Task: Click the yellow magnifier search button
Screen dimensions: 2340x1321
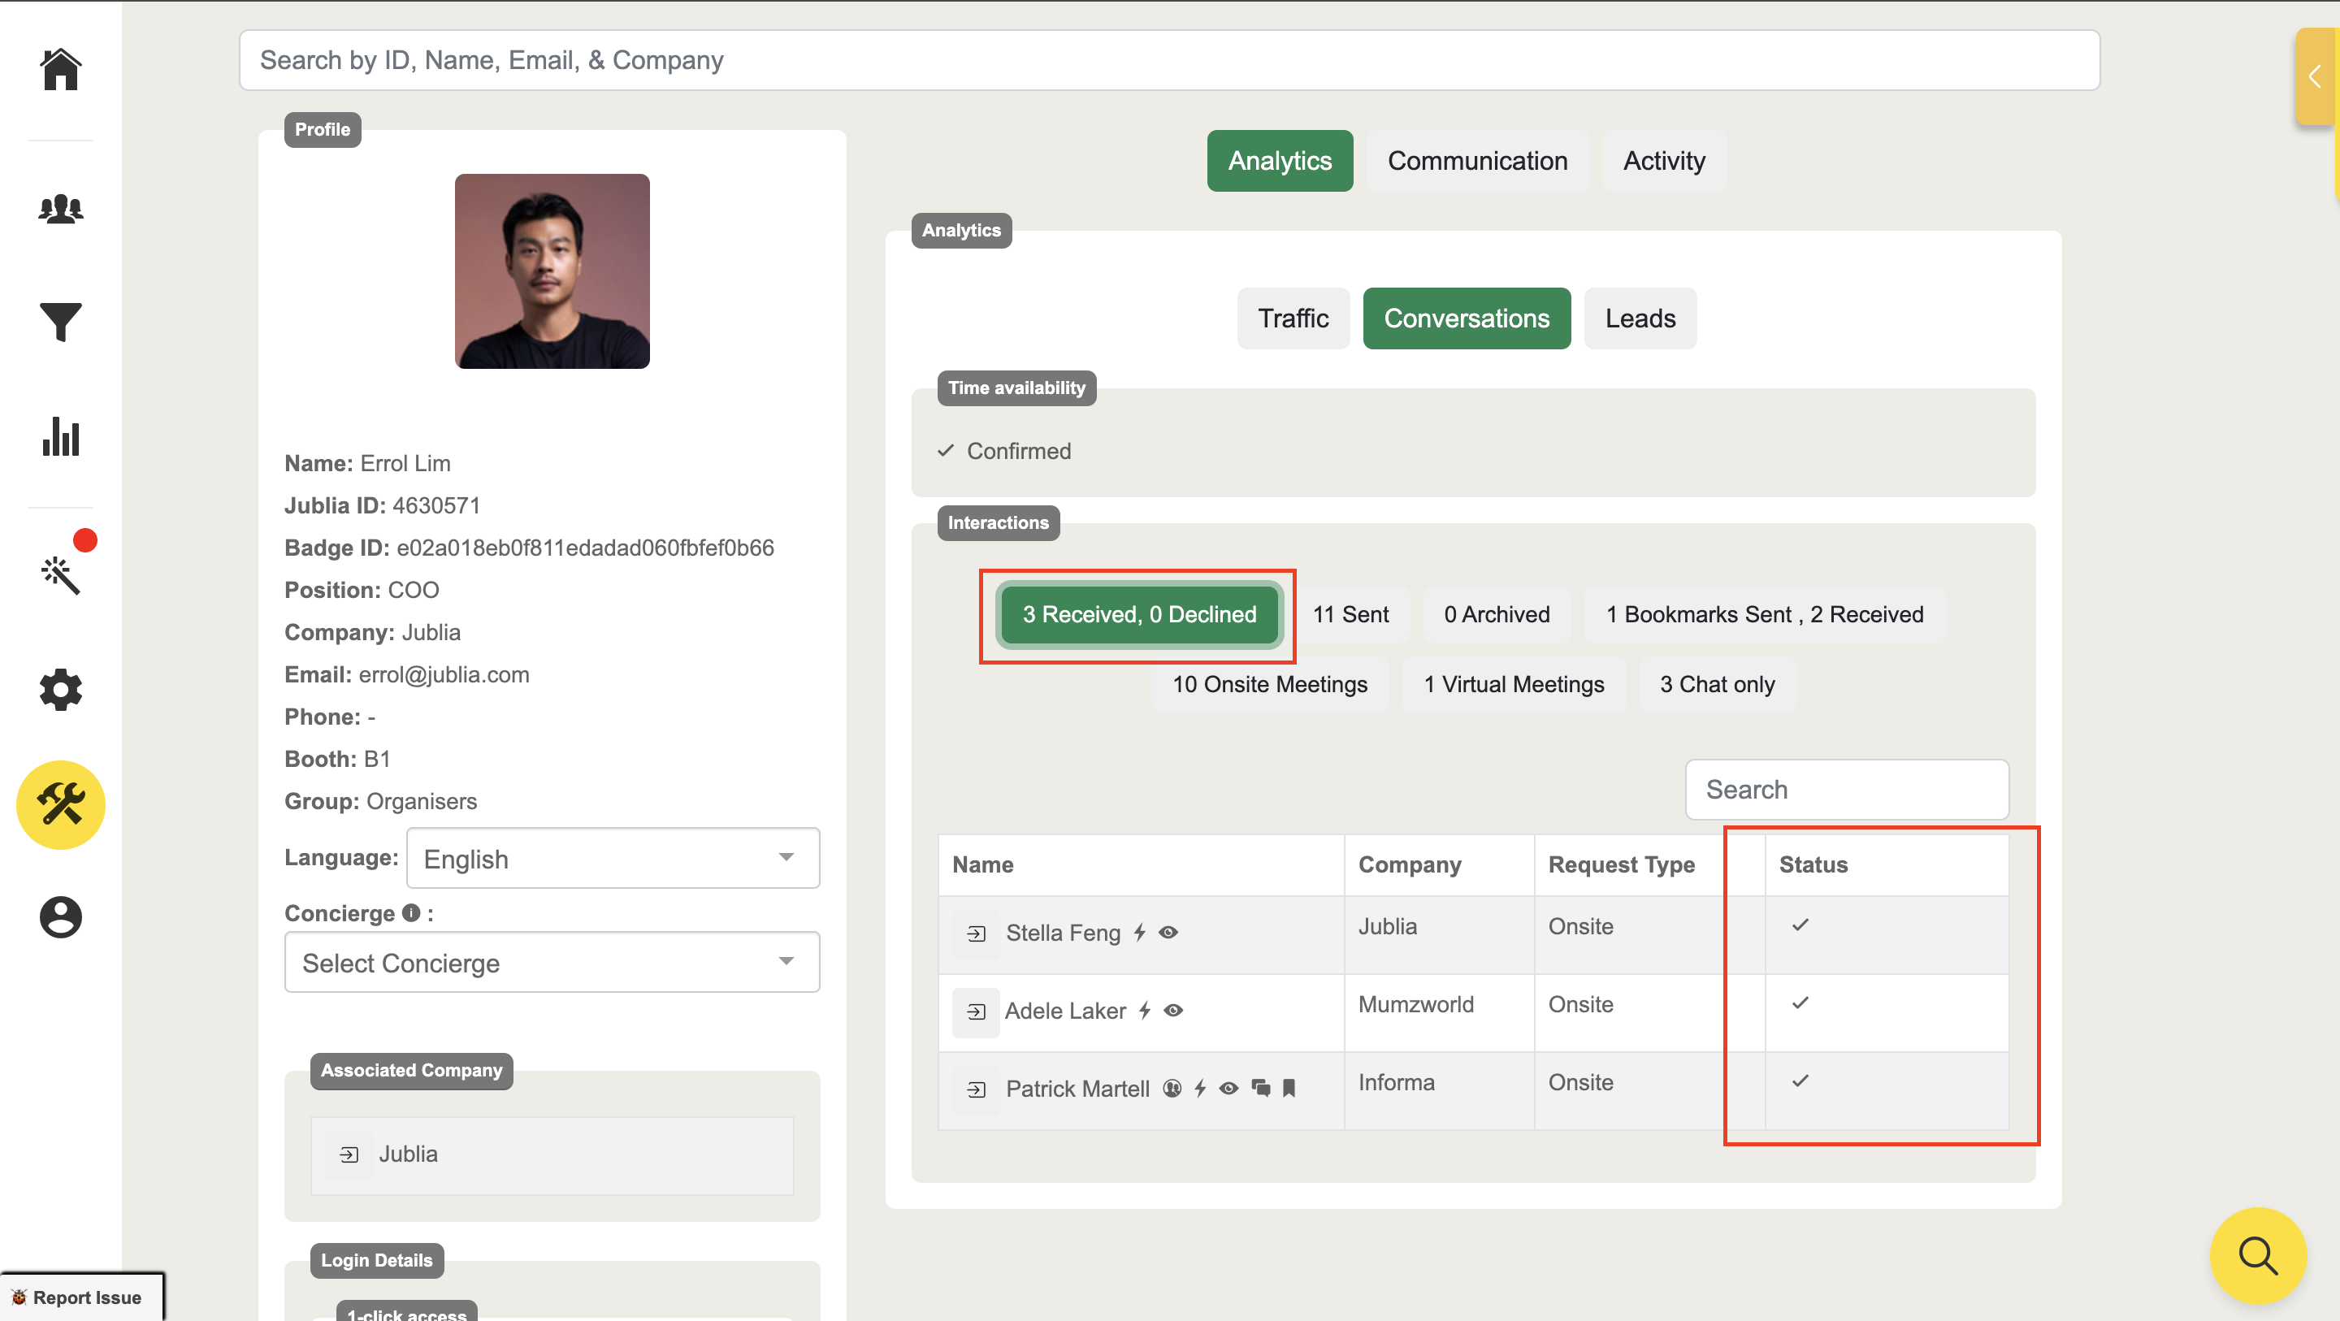Action: point(2257,1255)
